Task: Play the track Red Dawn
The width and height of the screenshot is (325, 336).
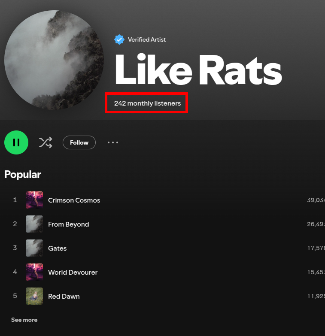Action: 64,296
